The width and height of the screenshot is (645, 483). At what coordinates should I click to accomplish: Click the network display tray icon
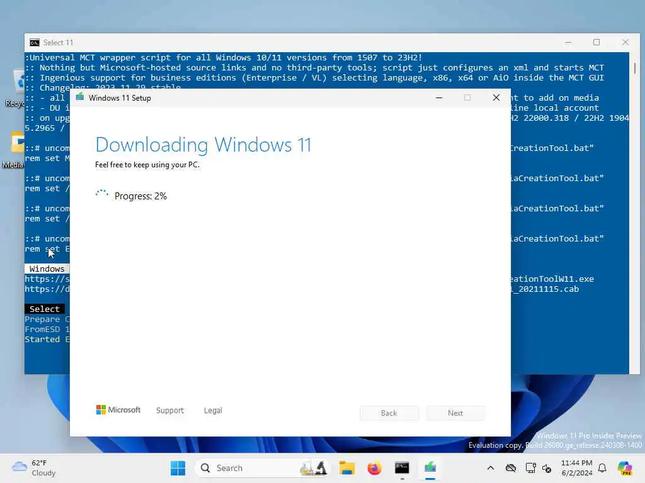pyautogui.click(x=530, y=468)
